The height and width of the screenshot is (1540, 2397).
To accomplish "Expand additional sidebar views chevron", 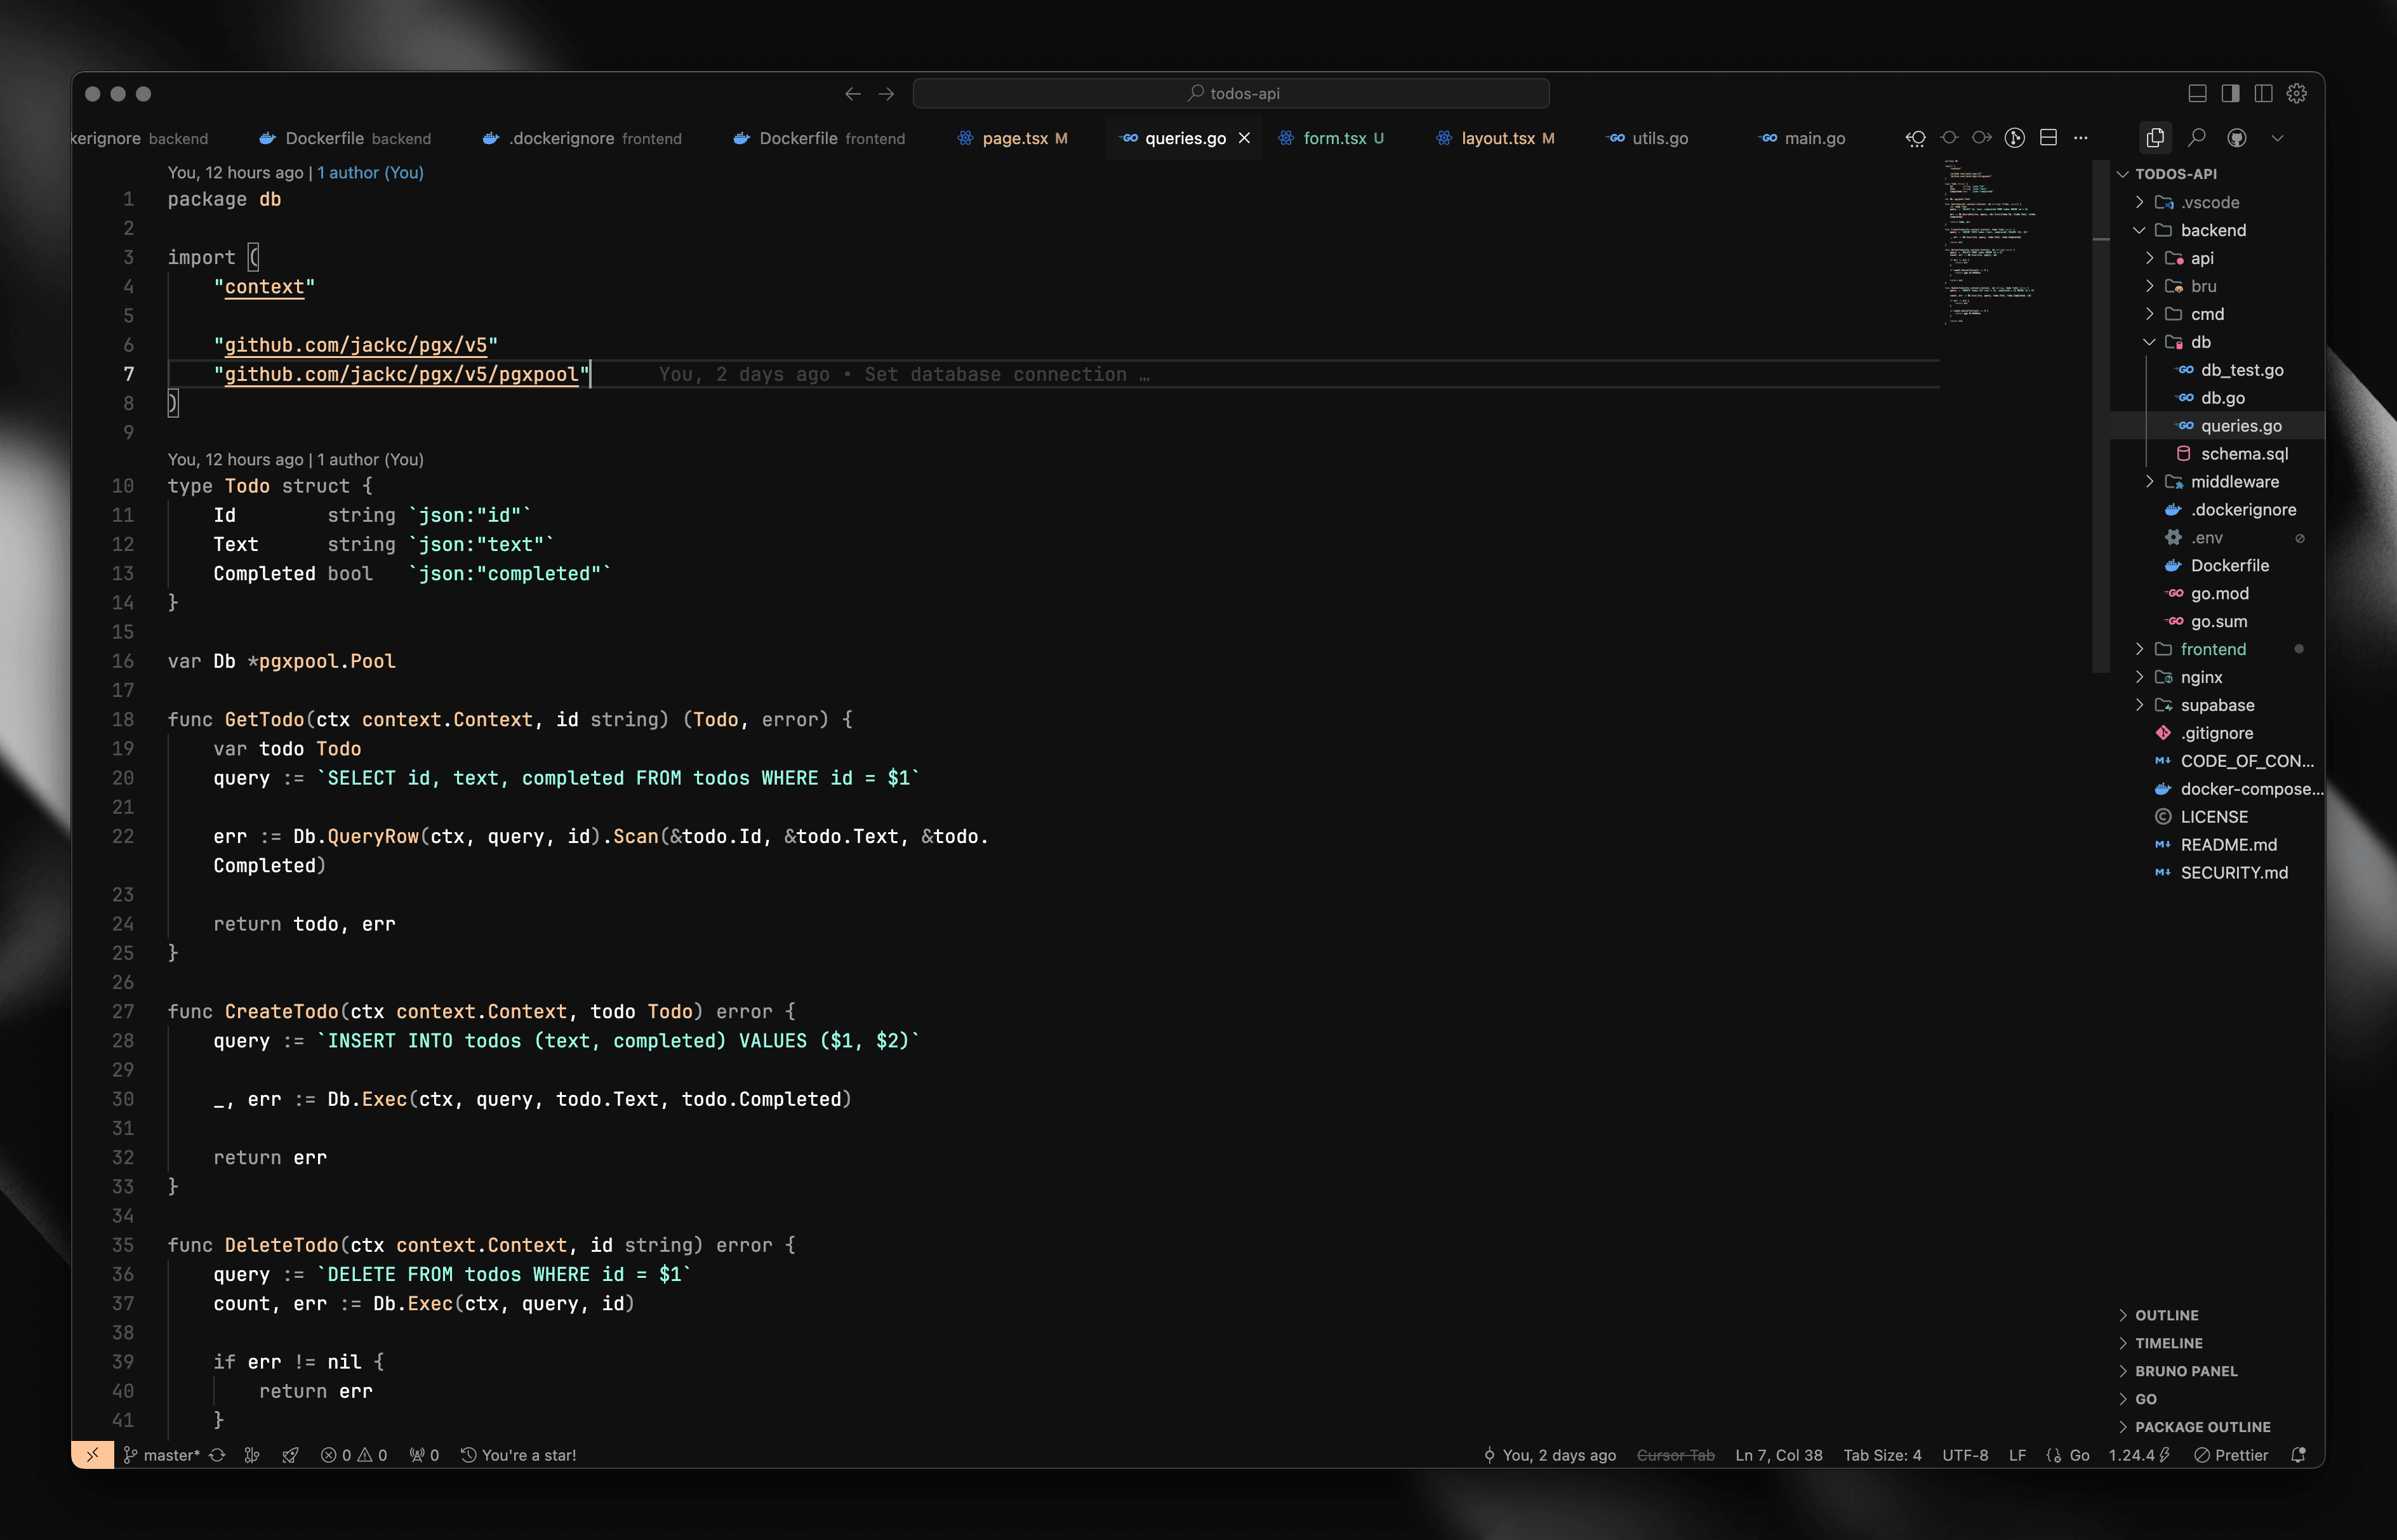I will click(2277, 138).
